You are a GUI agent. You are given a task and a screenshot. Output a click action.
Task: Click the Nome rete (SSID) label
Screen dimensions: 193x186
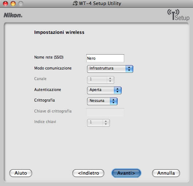[x=49, y=57]
